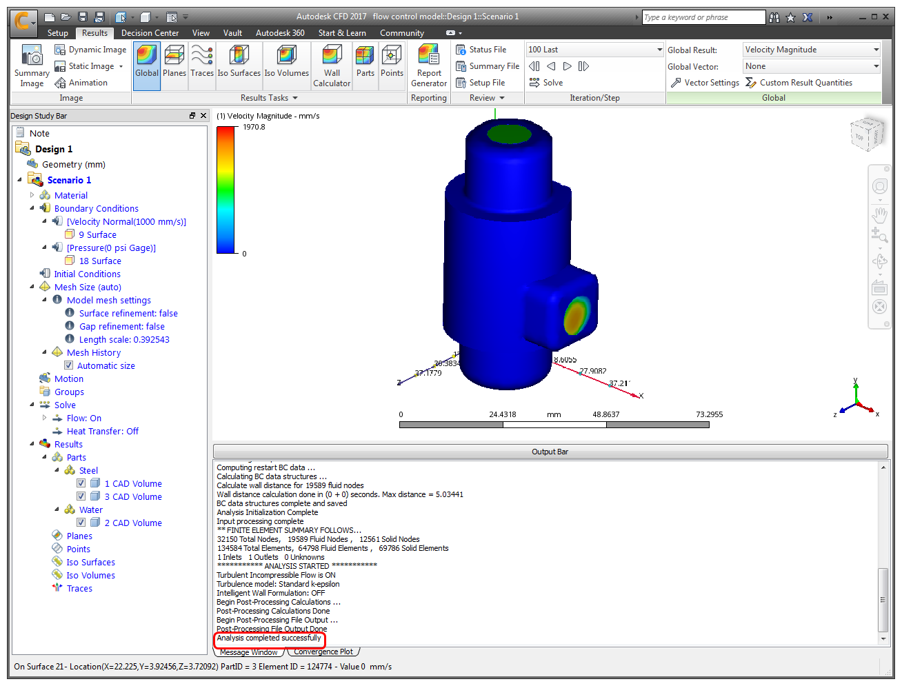902x686 pixels.
Task: Select the Global results tool
Action: pos(147,65)
